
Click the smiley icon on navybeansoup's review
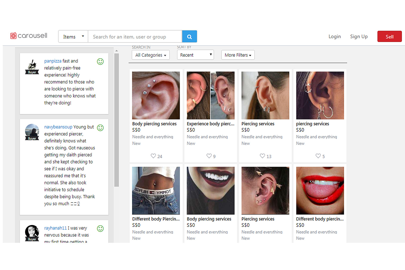click(100, 128)
